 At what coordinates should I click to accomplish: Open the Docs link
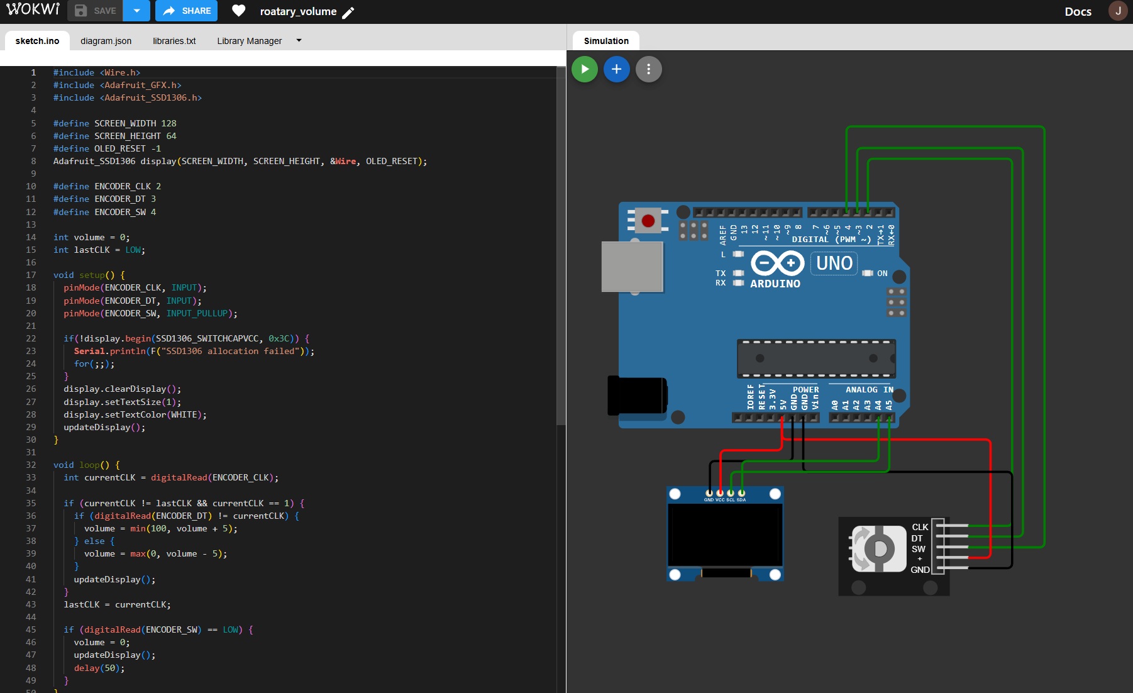(1078, 11)
